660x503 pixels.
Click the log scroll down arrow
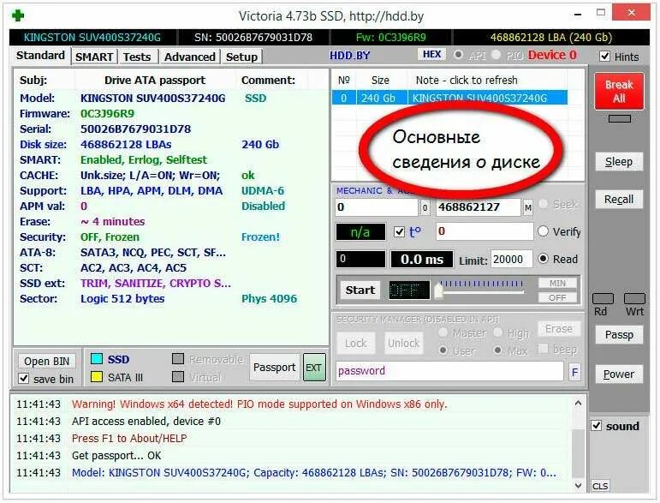tap(578, 485)
